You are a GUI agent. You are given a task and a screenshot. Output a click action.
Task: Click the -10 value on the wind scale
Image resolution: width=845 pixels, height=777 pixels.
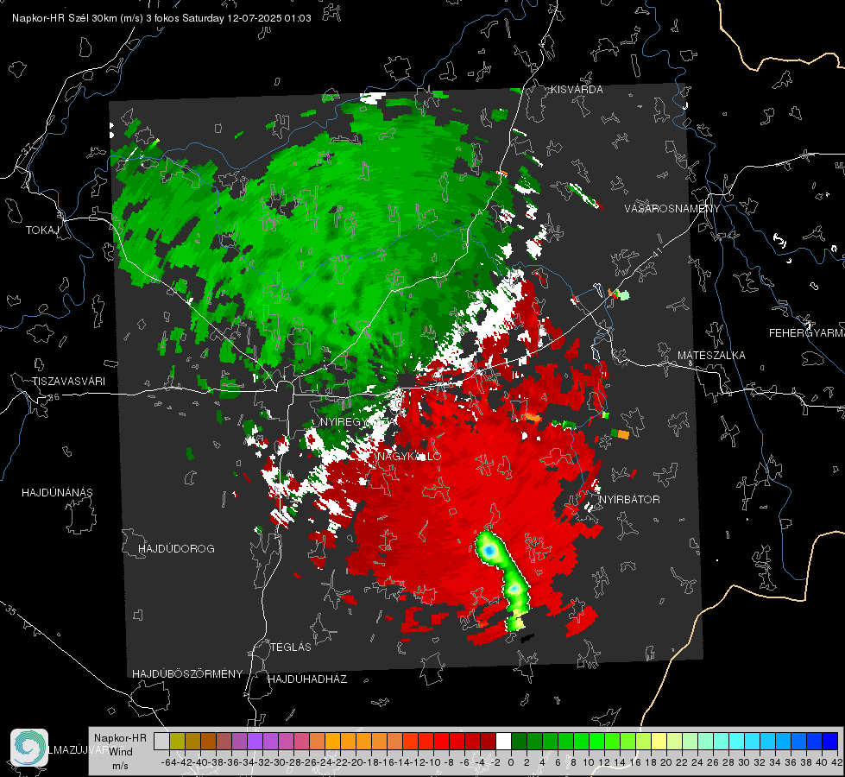pos(432,762)
